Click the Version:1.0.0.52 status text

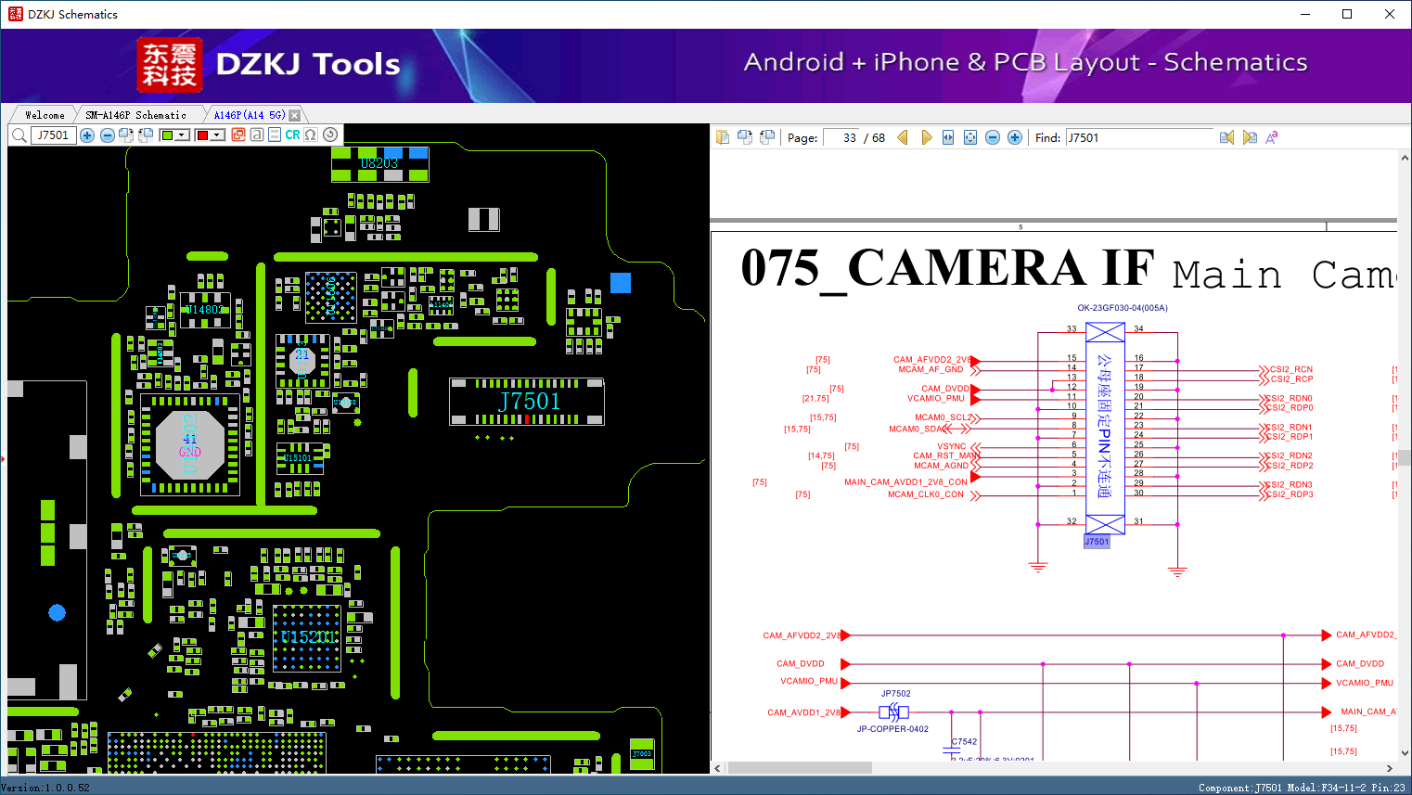point(45,788)
